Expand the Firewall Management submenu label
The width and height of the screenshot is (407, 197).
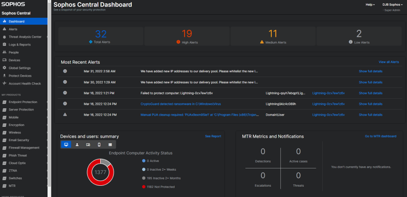(x=24, y=148)
